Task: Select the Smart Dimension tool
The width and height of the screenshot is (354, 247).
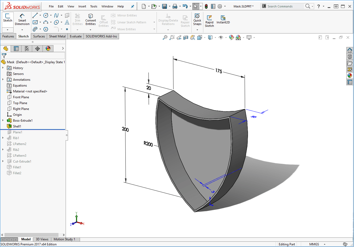Action: [x=22, y=19]
